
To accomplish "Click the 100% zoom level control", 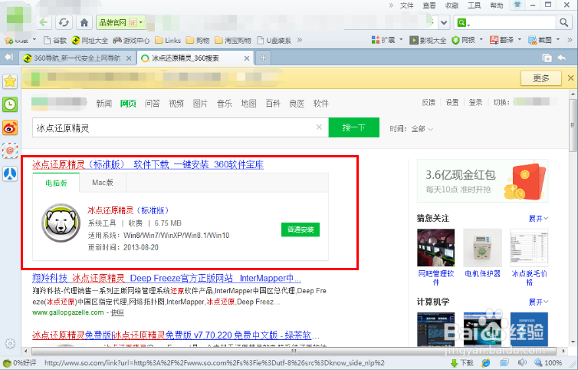I will (x=548, y=362).
